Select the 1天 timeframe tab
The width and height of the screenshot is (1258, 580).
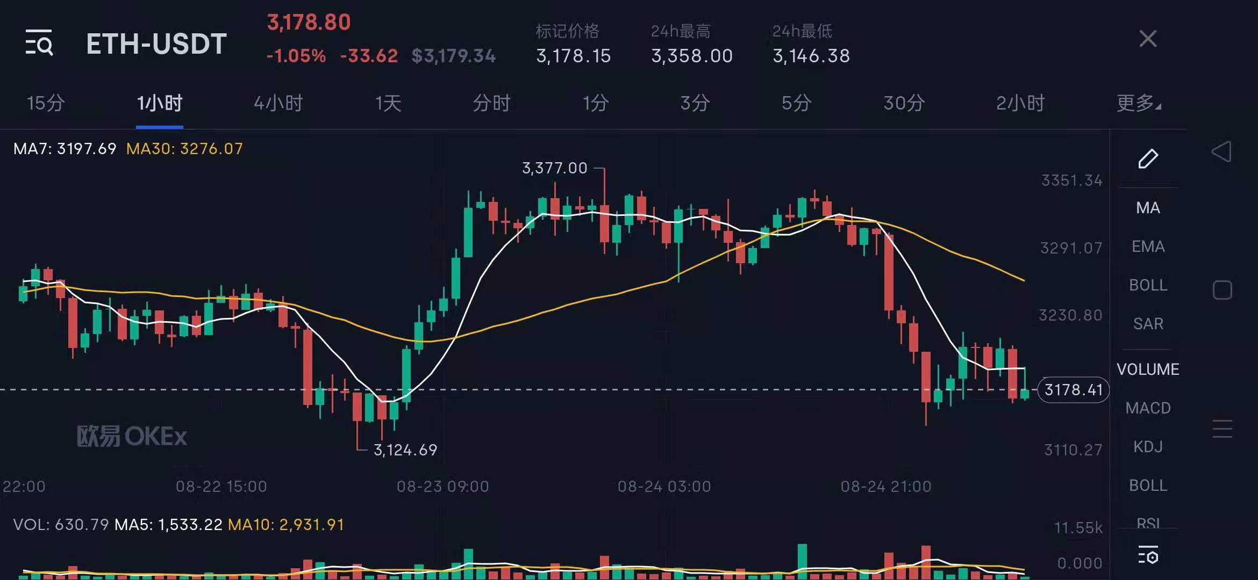tap(388, 103)
